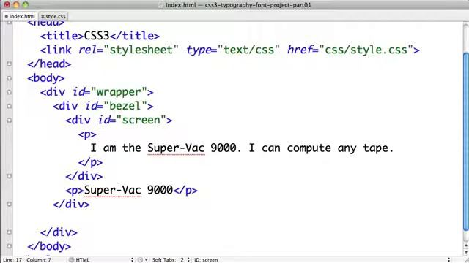Click the Line: 17 indicator
The width and height of the screenshot is (469, 263).
pos(12,260)
